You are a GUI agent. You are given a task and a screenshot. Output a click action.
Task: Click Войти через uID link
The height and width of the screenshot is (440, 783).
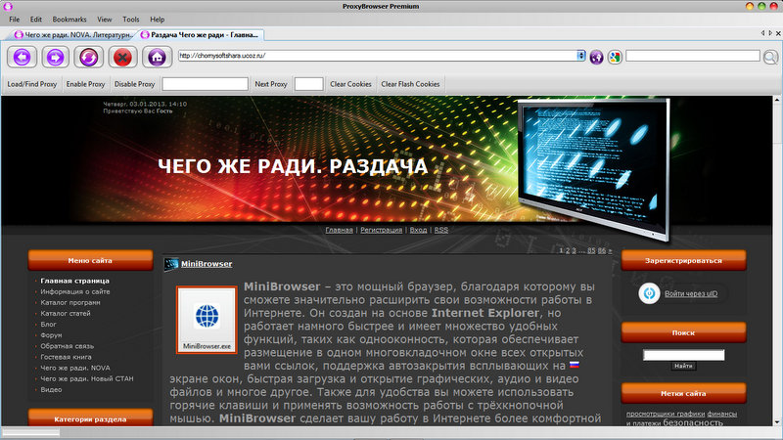(x=691, y=294)
